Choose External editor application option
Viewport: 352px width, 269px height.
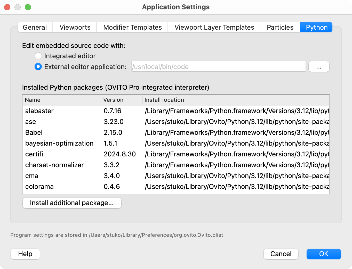pos(38,67)
